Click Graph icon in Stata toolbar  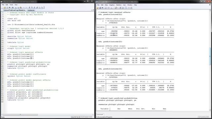tap(111, 8)
